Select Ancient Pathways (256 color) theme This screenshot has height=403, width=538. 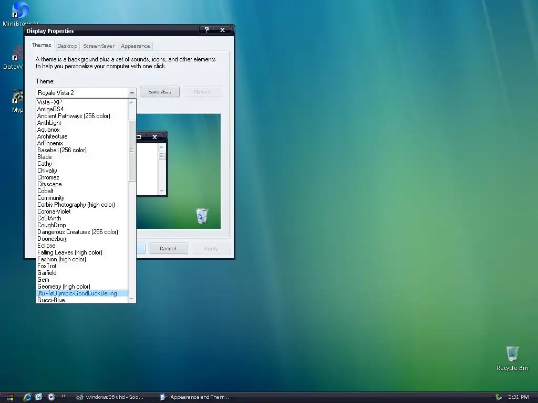pos(82,116)
